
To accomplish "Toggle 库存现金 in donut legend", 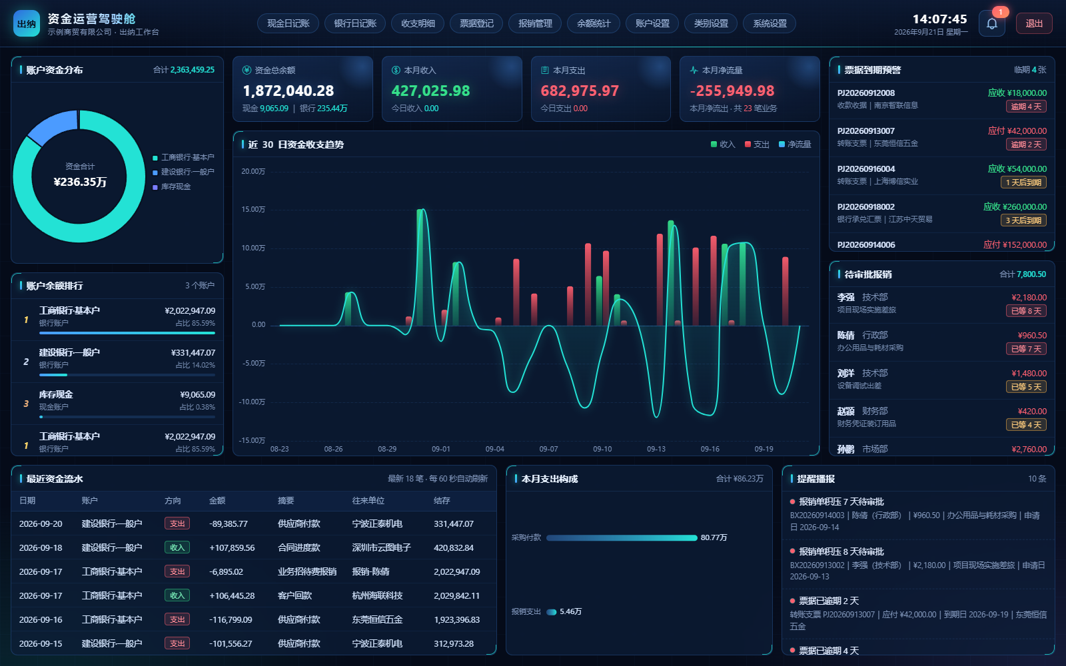I will pos(172,187).
